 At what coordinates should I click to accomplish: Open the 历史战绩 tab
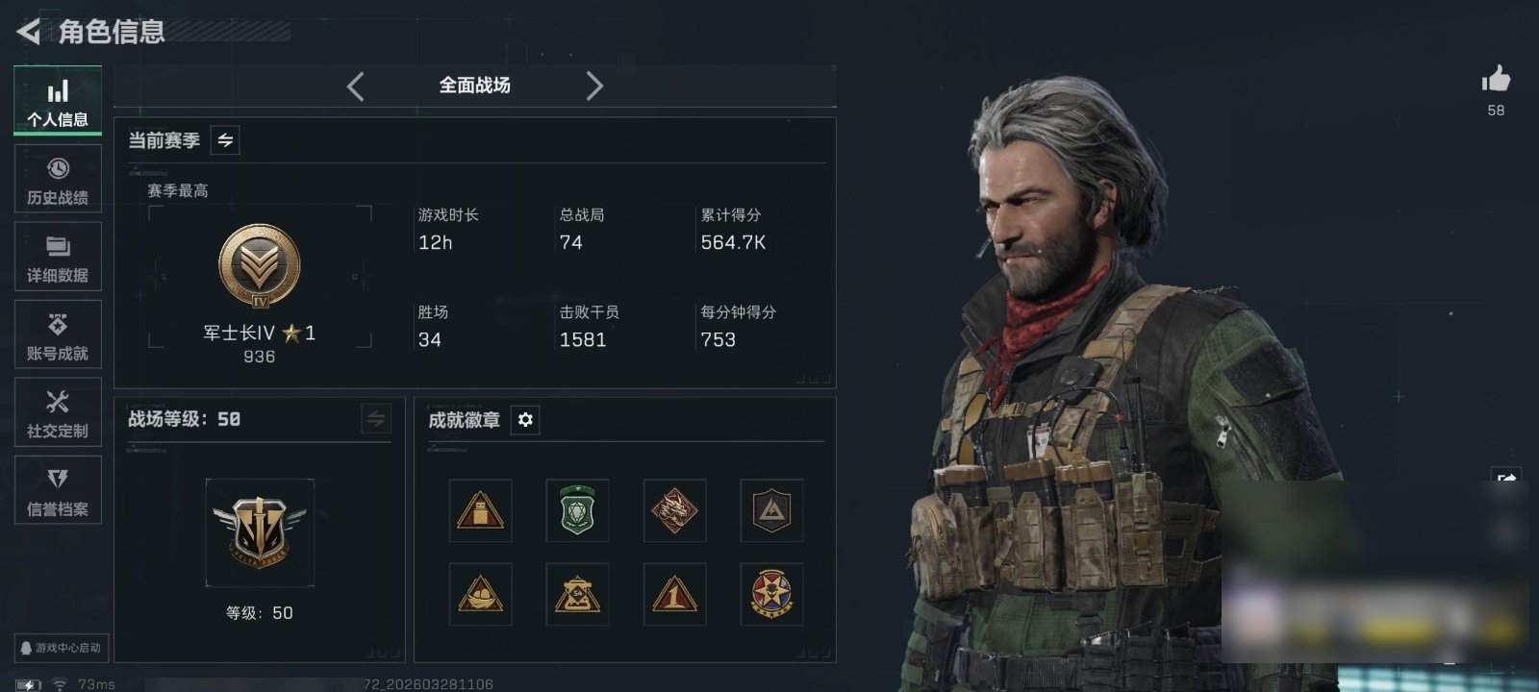tap(58, 180)
